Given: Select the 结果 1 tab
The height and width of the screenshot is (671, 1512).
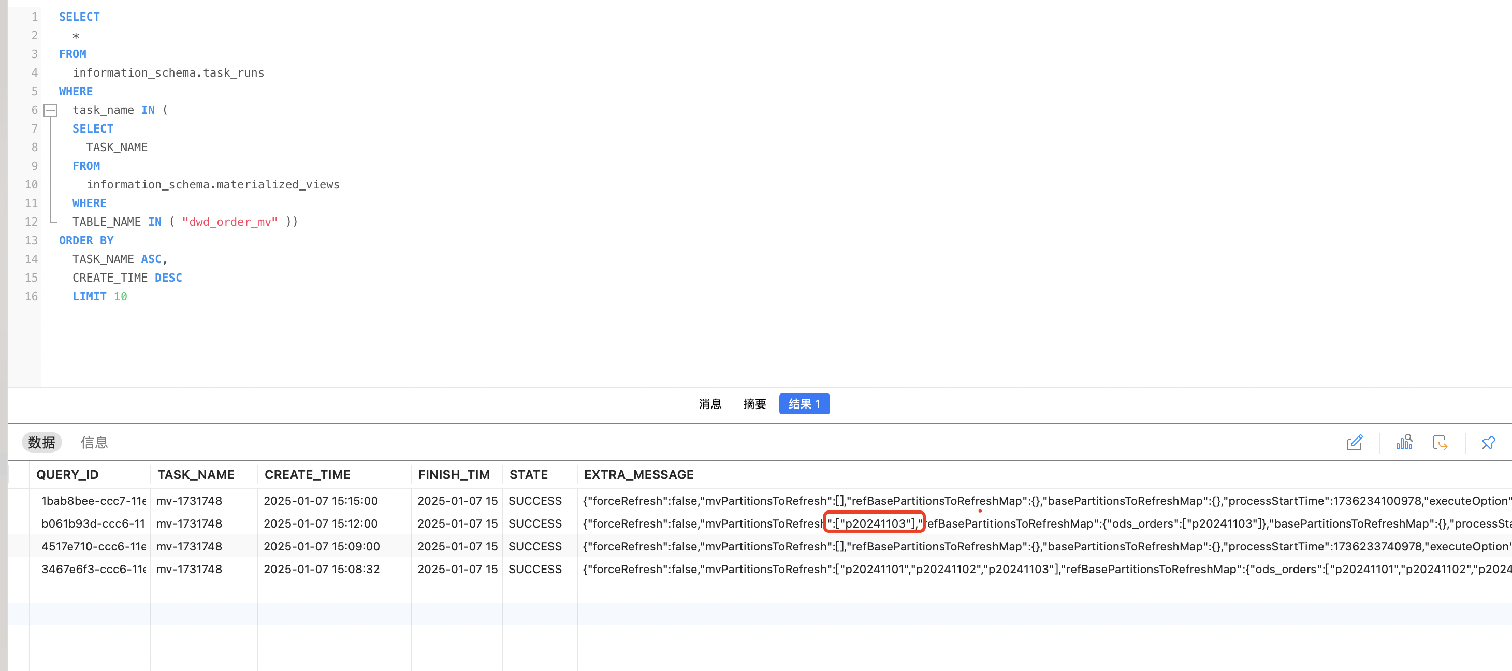Looking at the screenshot, I should tap(804, 404).
